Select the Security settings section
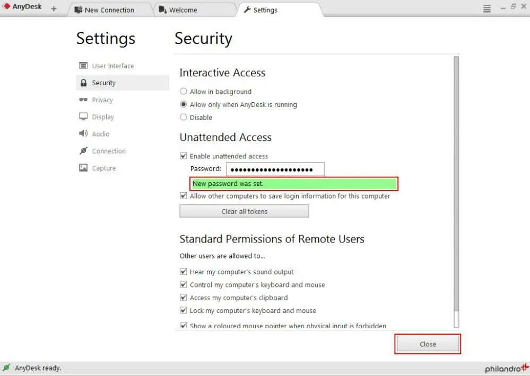This screenshot has height=376, width=530. point(123,83)
